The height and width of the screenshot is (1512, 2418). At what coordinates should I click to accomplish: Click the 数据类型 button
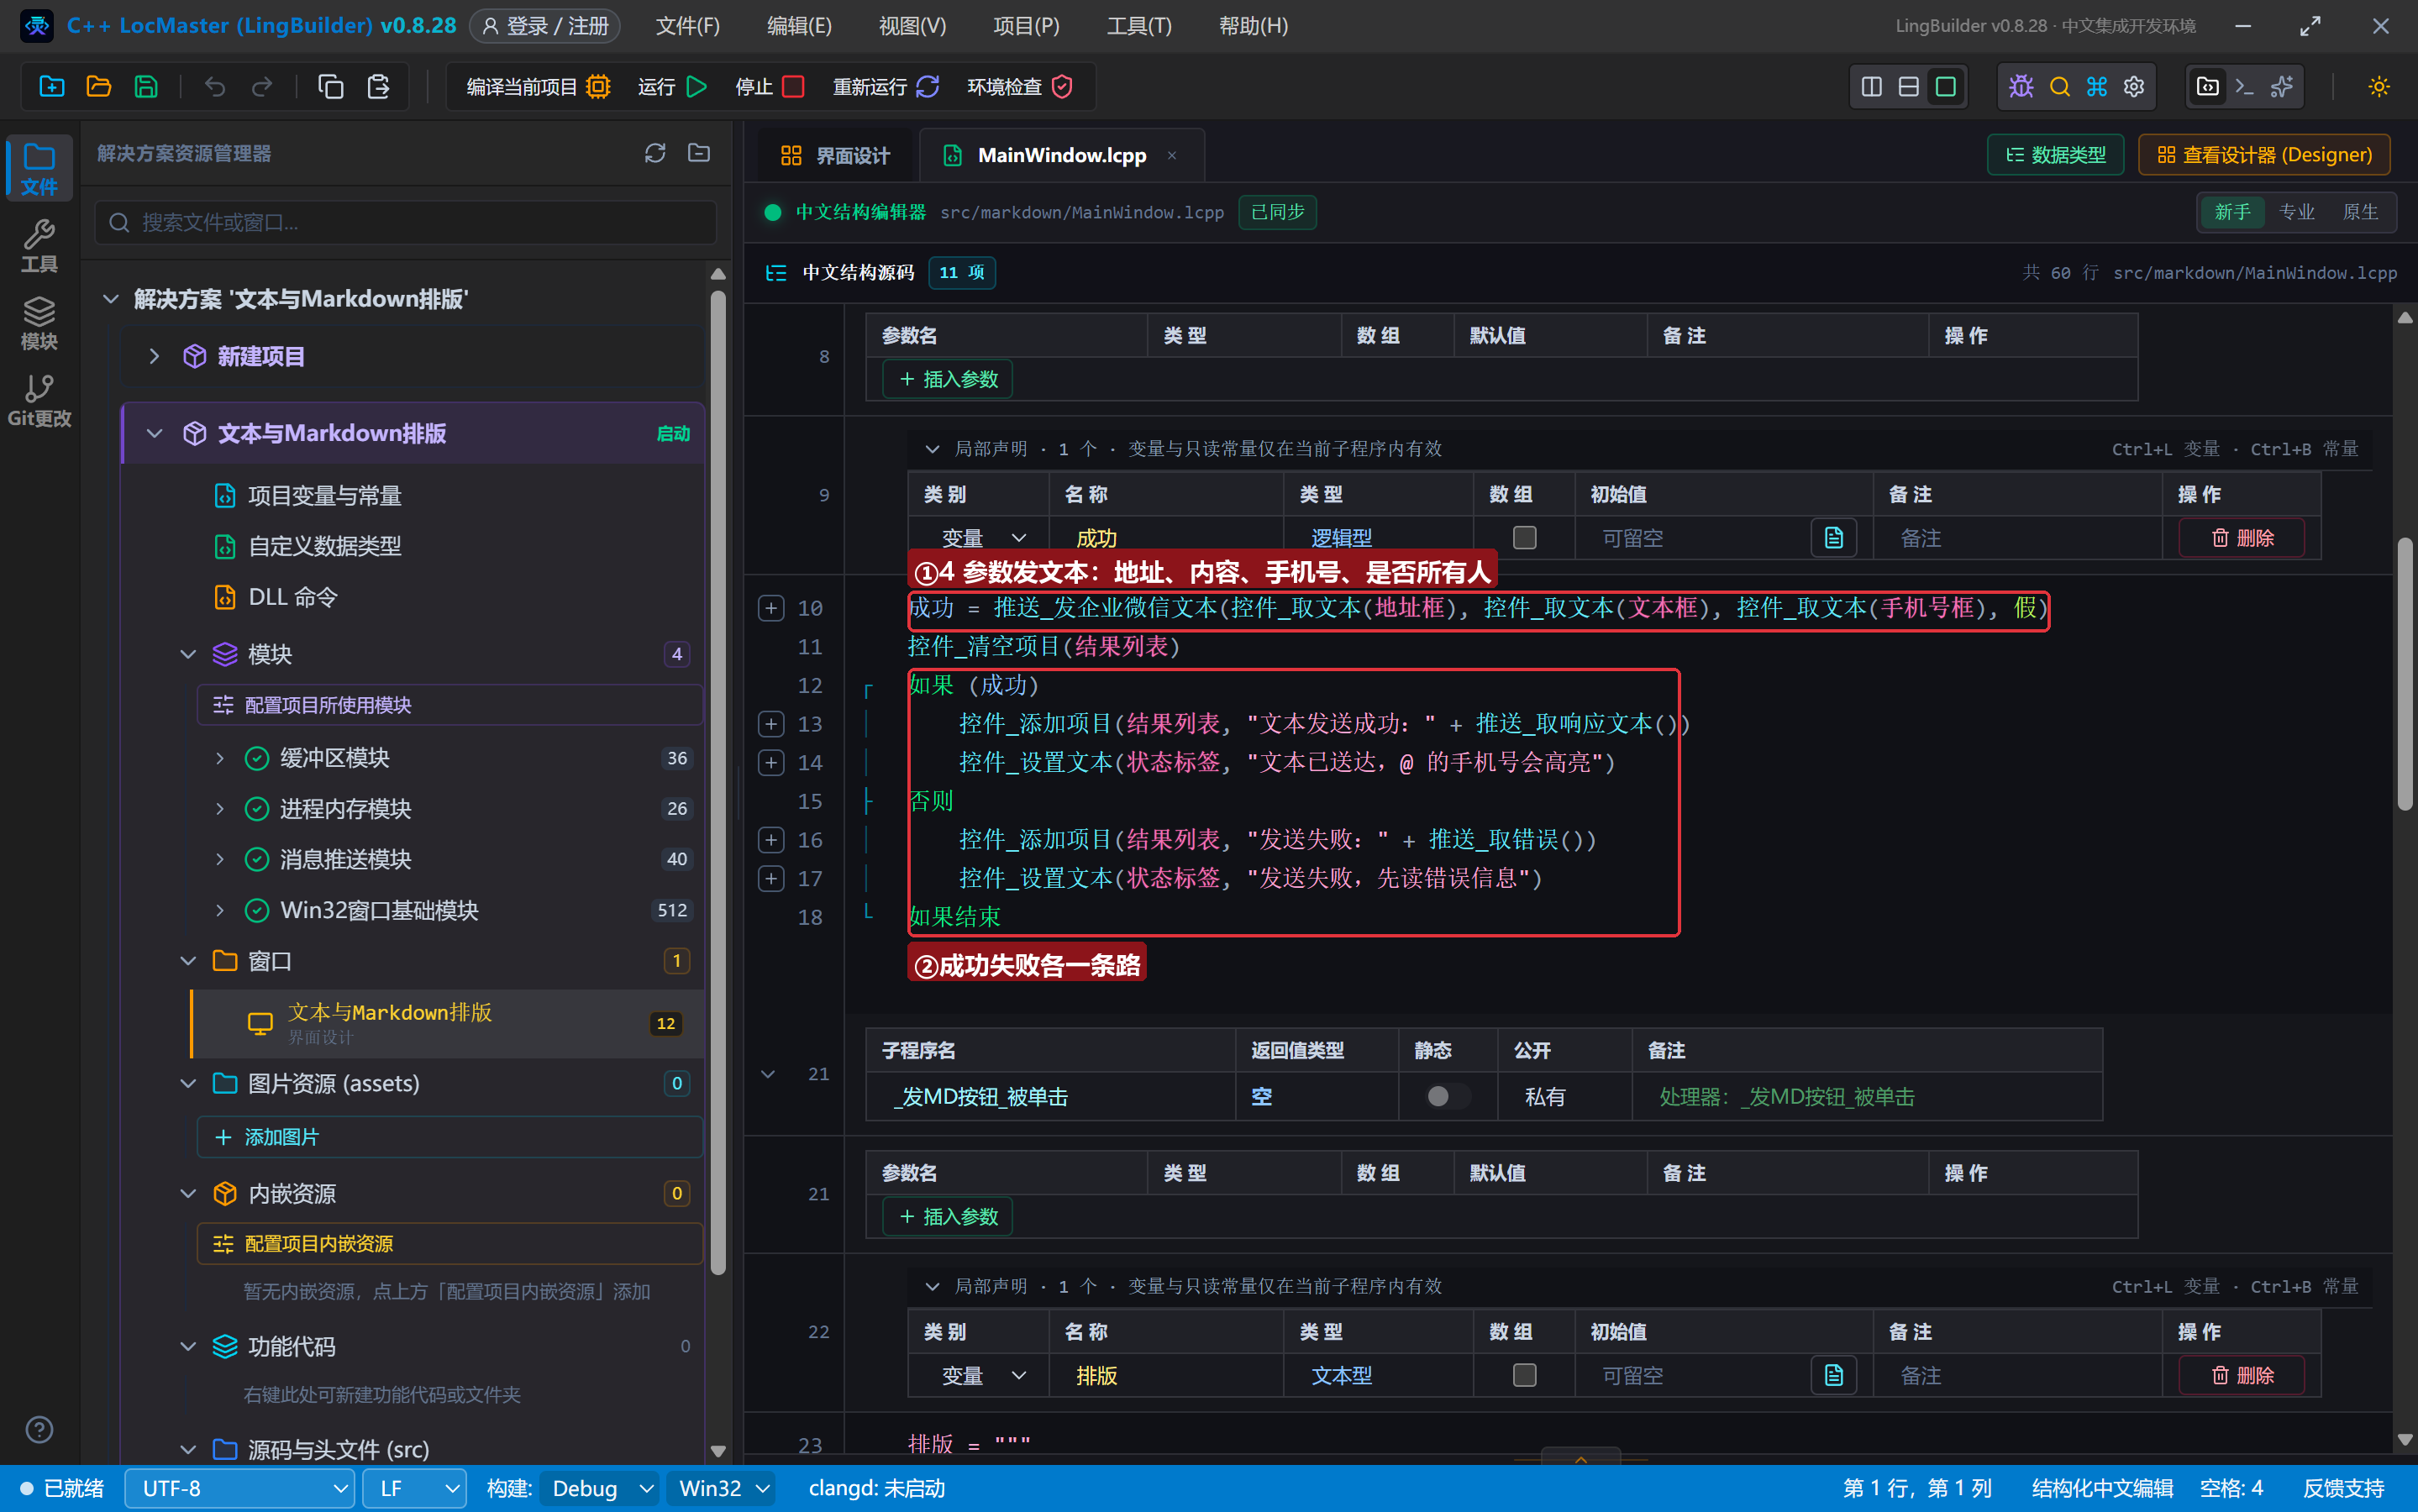tap(2055, 155)
